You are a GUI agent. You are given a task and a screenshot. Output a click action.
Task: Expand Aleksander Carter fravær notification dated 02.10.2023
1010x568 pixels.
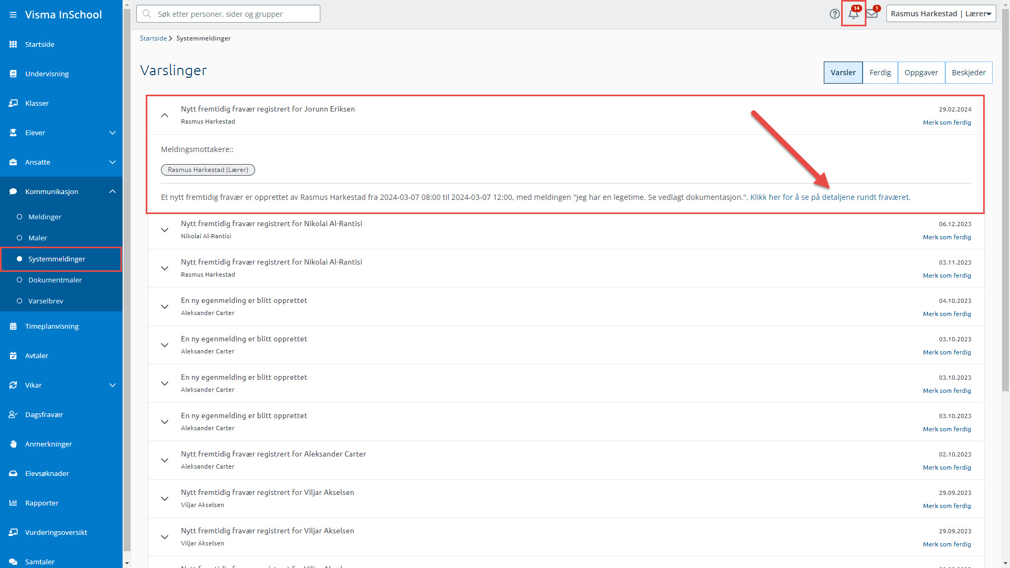[165, 460]
